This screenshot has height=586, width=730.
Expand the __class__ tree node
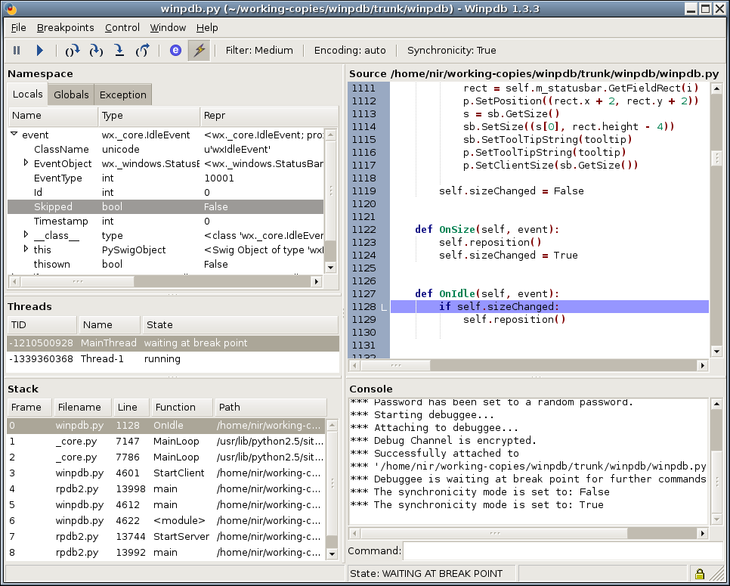(26, 234)
